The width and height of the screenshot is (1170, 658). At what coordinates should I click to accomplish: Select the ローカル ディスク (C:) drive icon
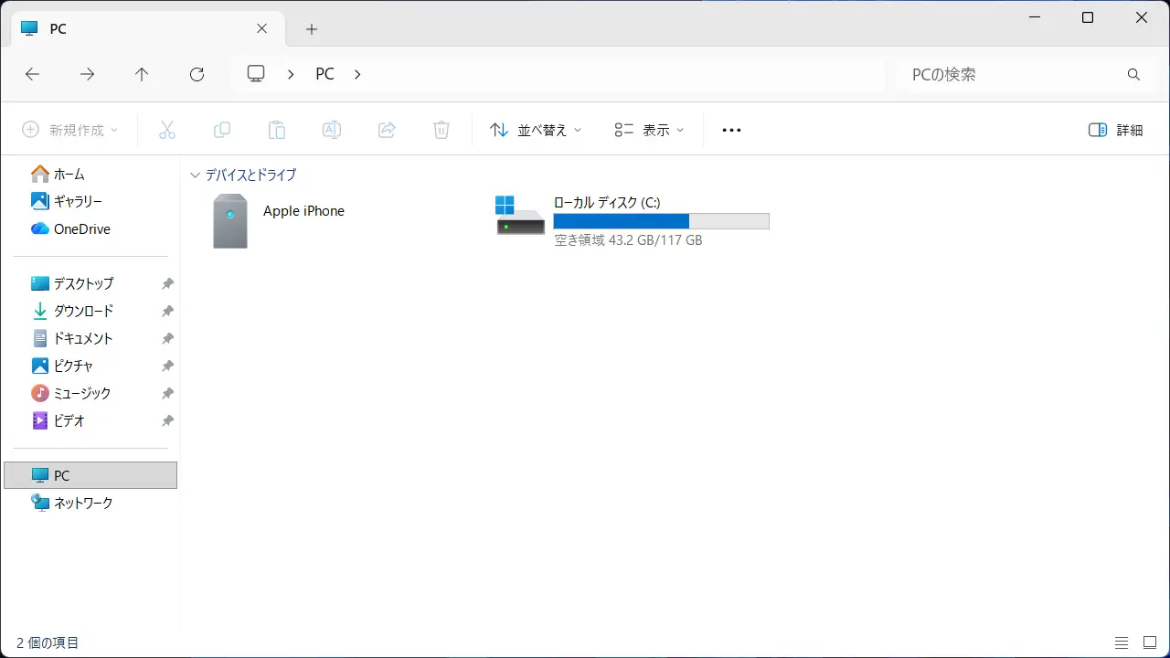click(x=520, y=215)
